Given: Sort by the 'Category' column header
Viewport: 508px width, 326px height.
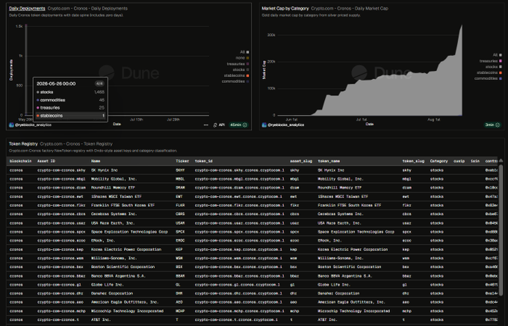Looking at the screenshot, I should point(439,161).
